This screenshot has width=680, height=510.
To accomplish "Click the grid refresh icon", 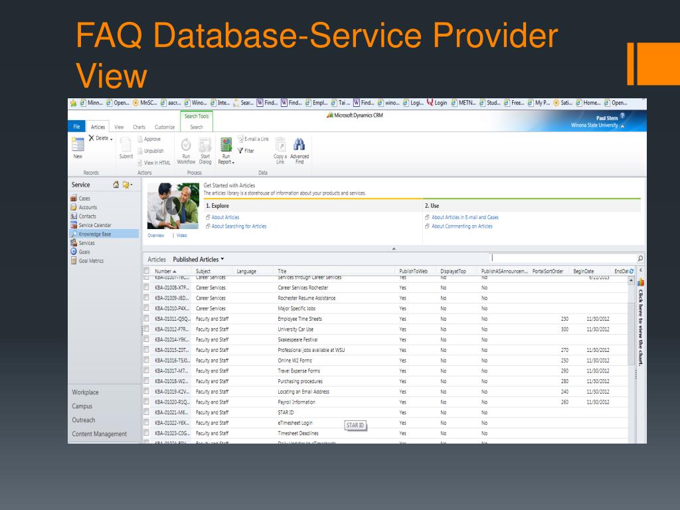I will (x=631, y=271).
